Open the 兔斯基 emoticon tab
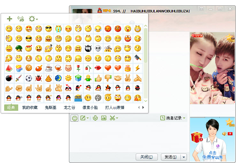The width and height of the screenshot is (236, 163). [50, 108]
